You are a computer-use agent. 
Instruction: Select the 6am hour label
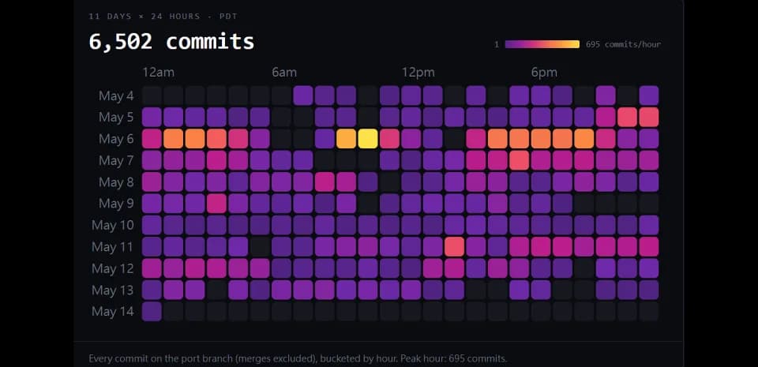(284, 73)
